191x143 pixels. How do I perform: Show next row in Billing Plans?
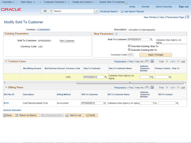178,87
